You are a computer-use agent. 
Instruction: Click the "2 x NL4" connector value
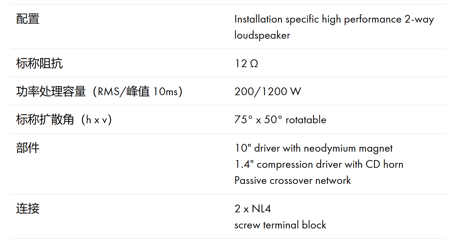[x=252, y=209]
